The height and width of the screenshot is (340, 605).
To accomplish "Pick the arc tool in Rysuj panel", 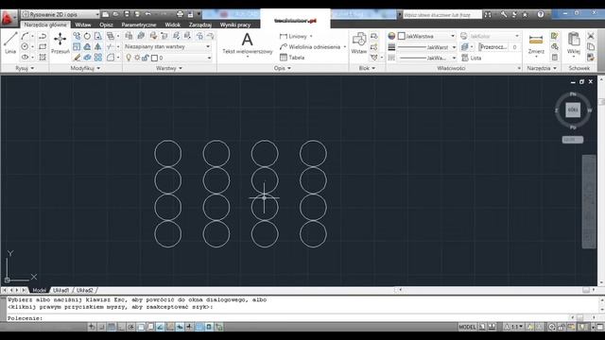I will [x=25, y=36].
